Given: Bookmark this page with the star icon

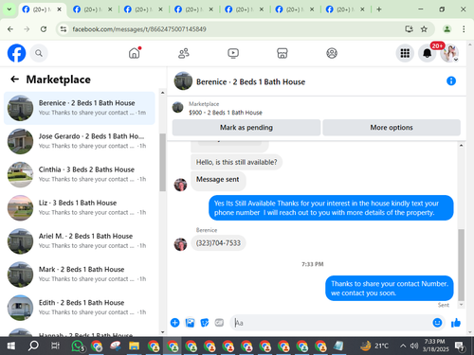Looking at the screenshot, I should 424,29.
